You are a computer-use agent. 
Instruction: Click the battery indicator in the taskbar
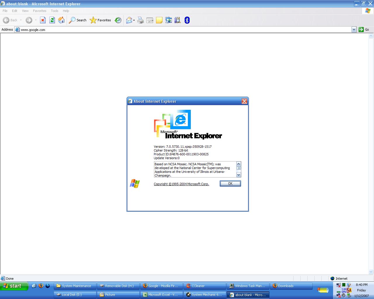pyautogui.click(x=323, y=290)
